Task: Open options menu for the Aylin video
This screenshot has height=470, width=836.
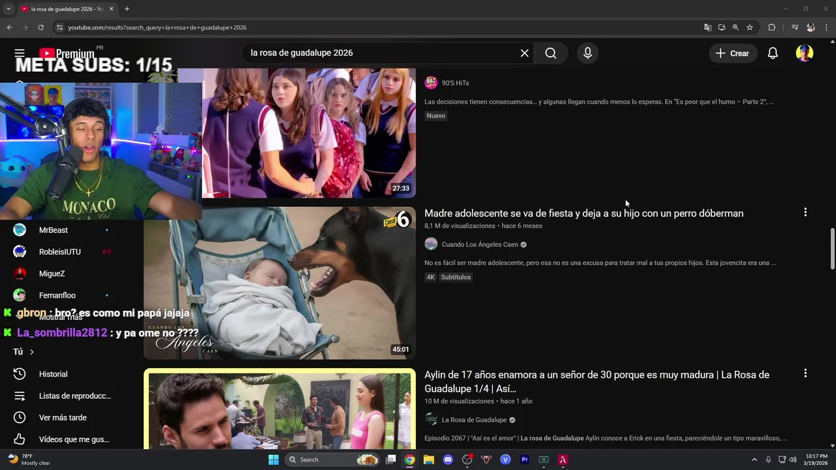Action: [805, 373]
